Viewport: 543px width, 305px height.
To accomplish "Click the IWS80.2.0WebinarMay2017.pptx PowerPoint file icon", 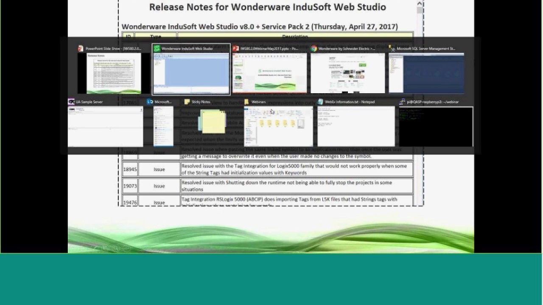I will 236,48.
